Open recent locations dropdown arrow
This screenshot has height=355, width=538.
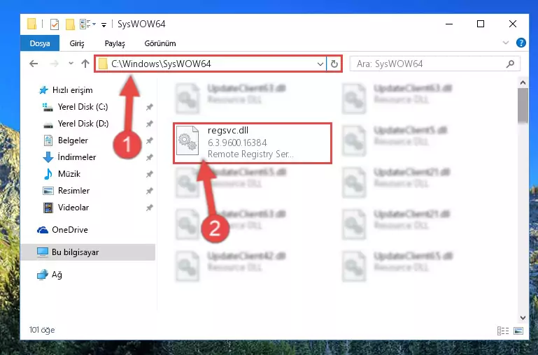(71, 64)
